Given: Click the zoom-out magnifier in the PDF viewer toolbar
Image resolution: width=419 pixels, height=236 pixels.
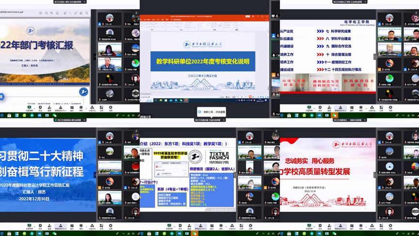Looking at the screenshot, I should click(47, 13).
